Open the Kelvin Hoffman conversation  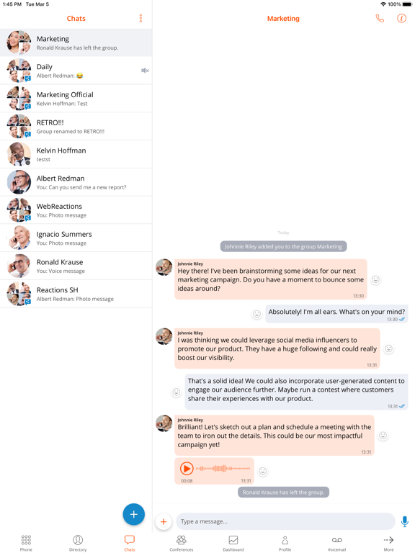point(76,154)
